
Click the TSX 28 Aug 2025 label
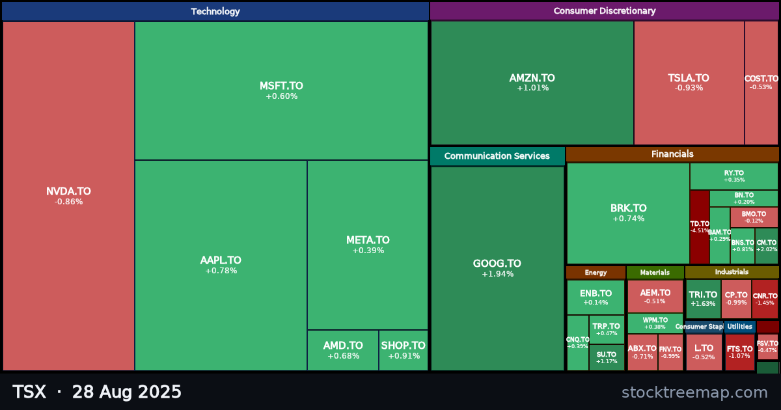(x=97, y=392)
